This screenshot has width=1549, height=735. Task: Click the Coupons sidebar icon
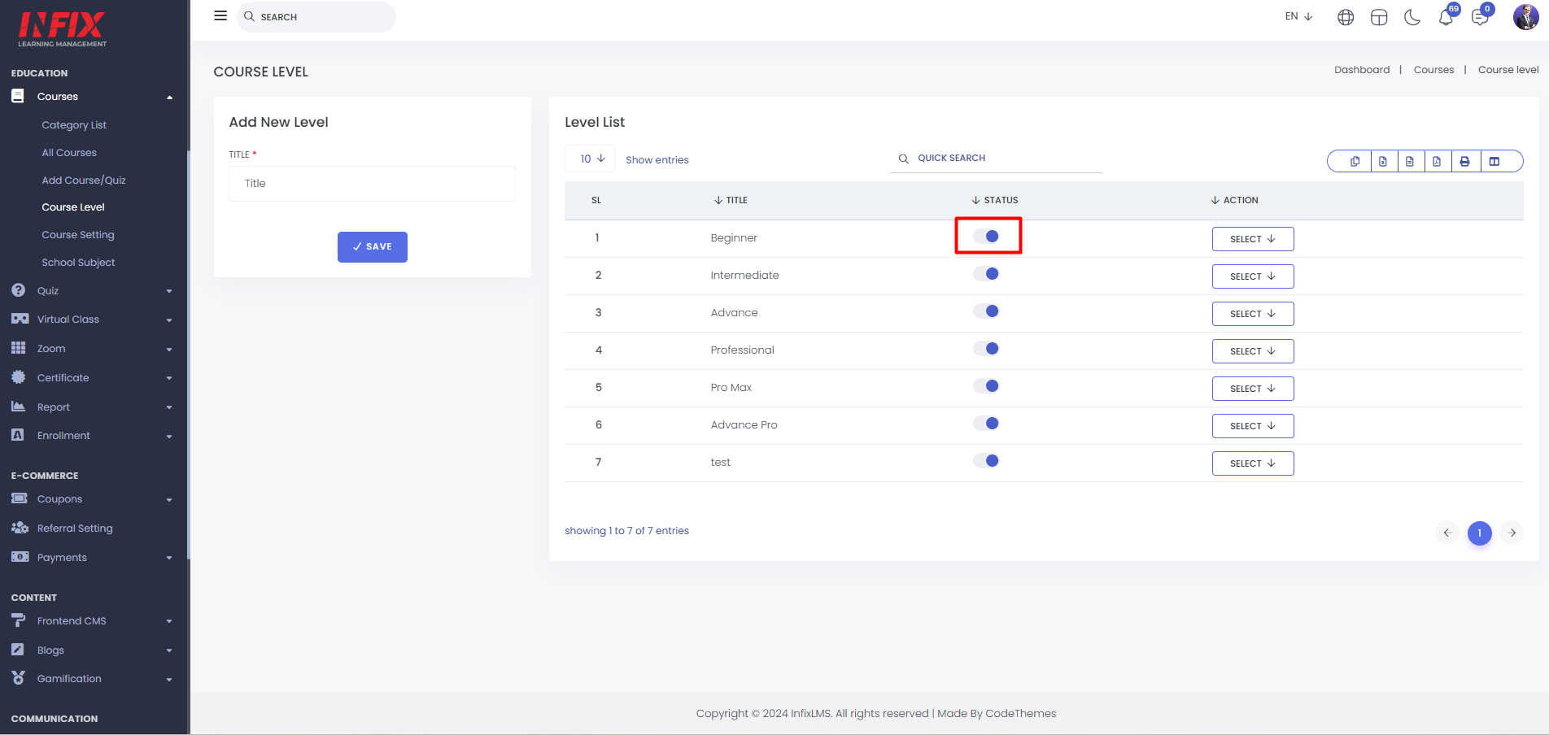click(x=19, y=498)
